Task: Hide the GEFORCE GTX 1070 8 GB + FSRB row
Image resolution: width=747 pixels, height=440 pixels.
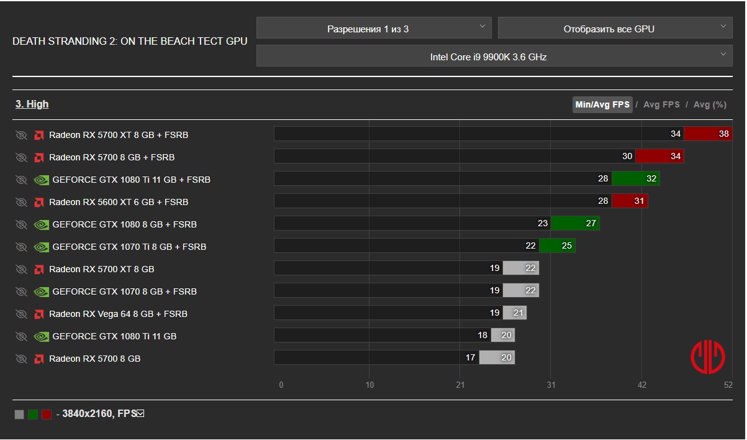Action: coord(22,291)
